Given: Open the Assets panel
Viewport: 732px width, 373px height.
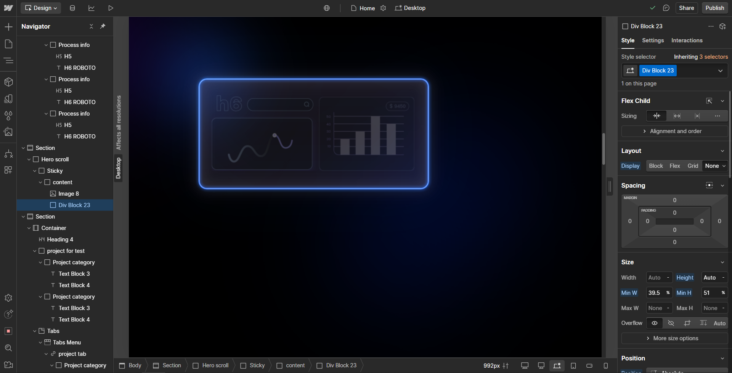Looking at the screenshot, I should (x=8, y=132).
